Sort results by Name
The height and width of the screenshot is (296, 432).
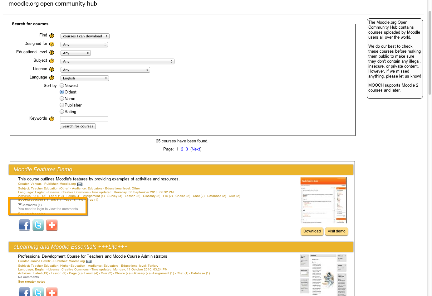(x=62, y=98)
